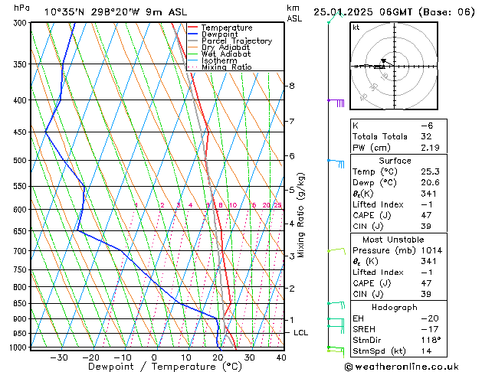Screen dimensions: 482x372
Task: Click the StmSpd (kt) value 14
Action: click(426, 351)
